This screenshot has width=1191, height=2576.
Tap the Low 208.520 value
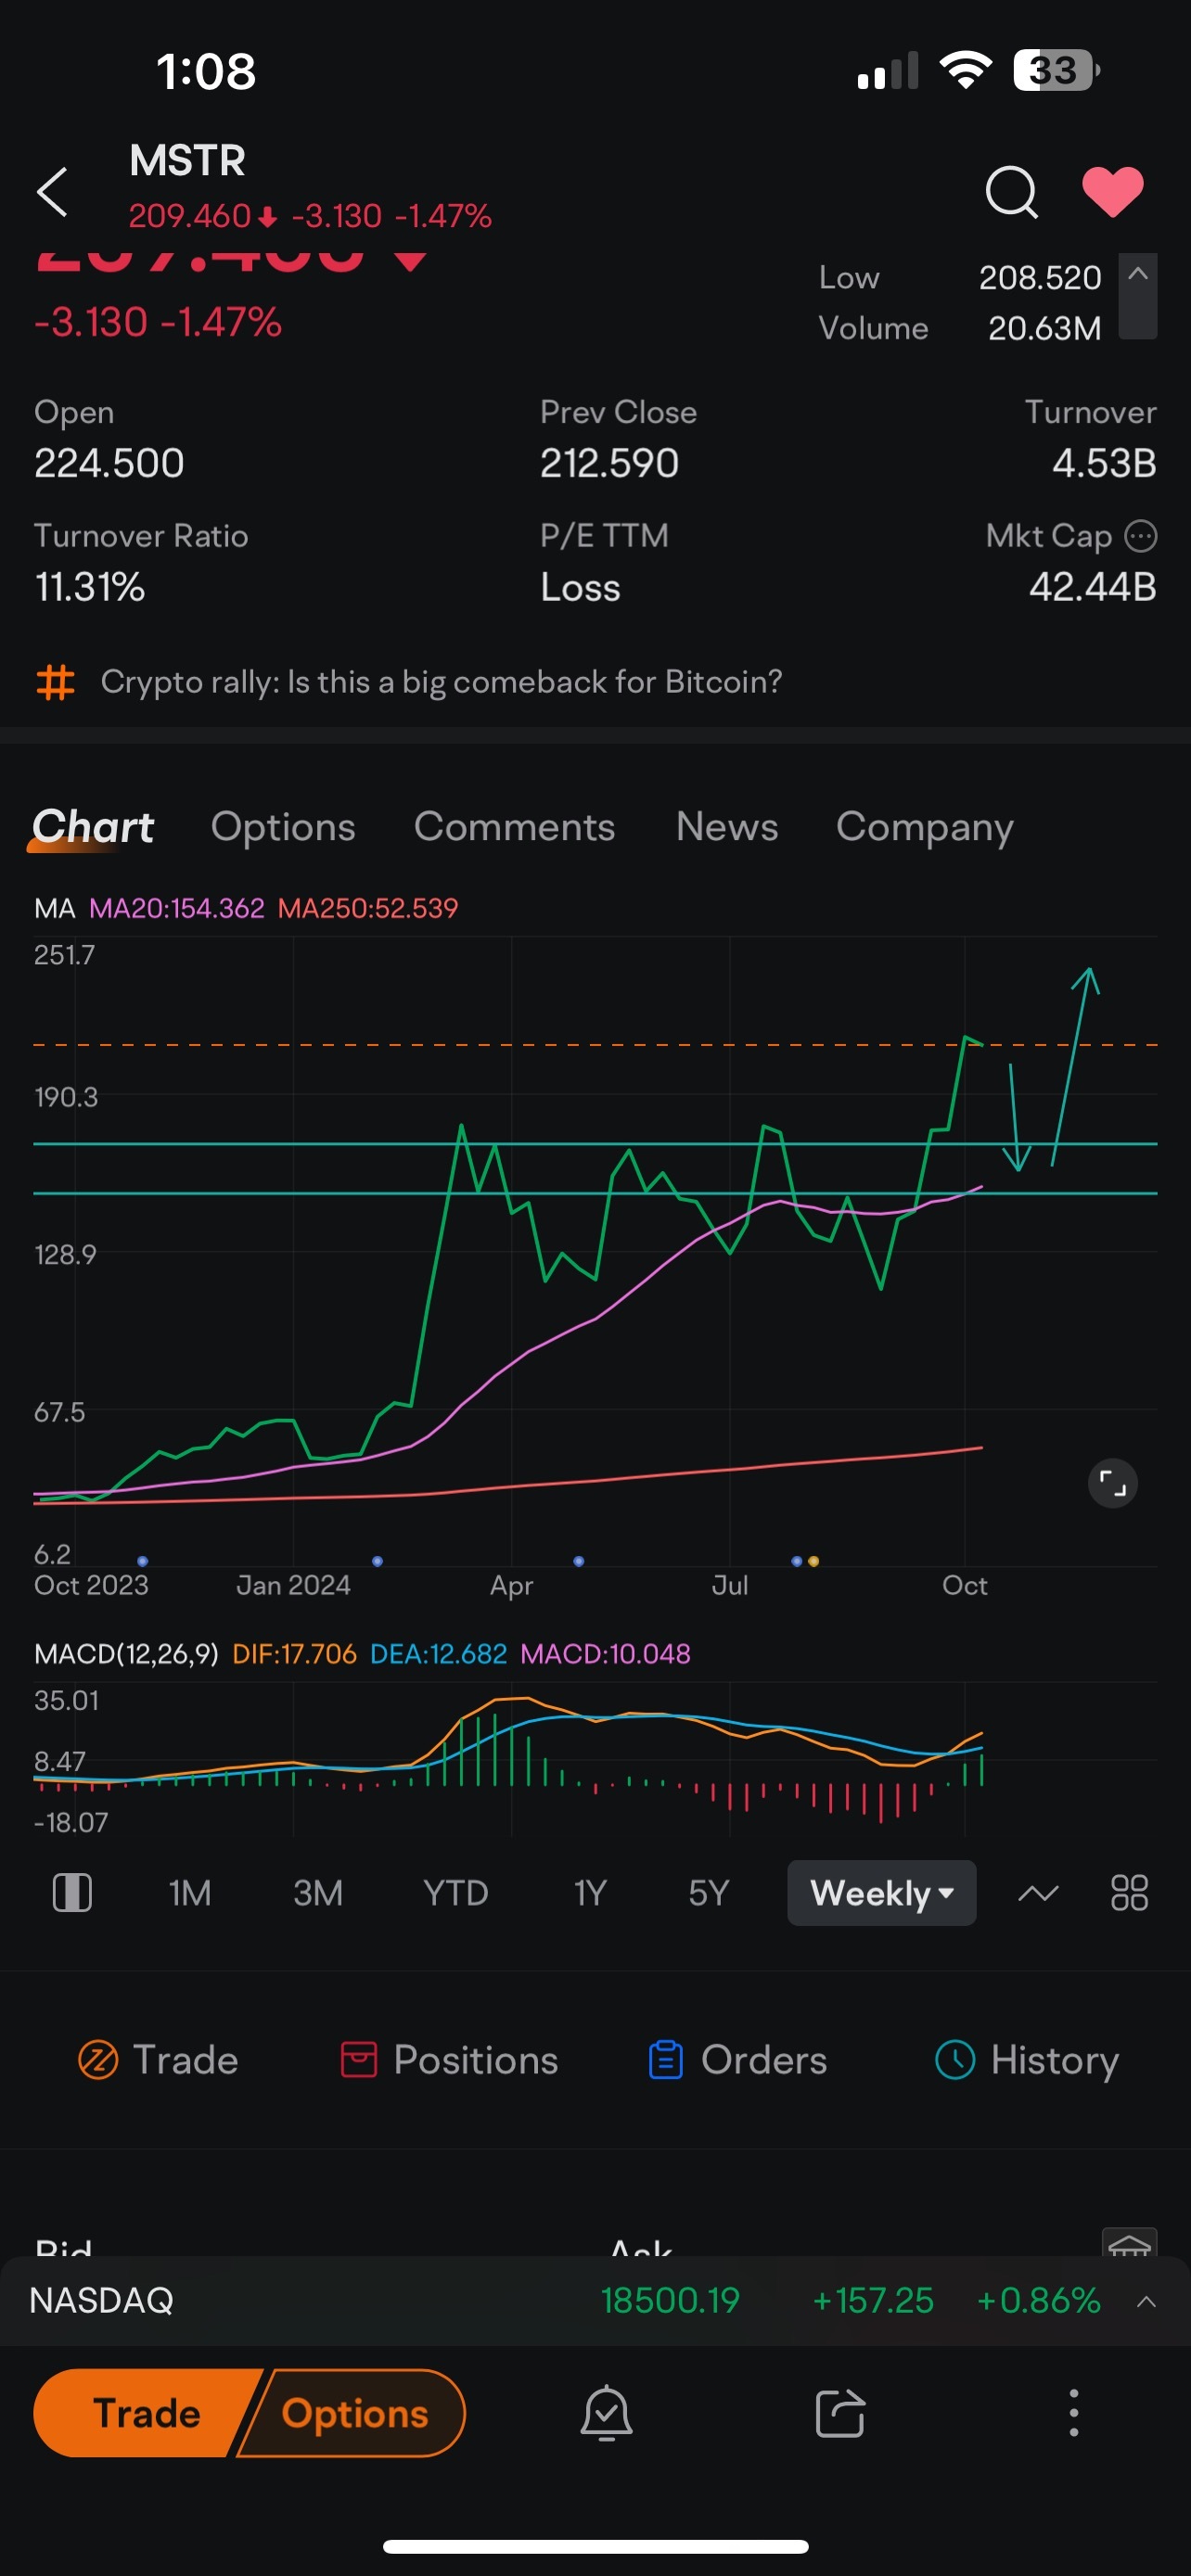1039,277
